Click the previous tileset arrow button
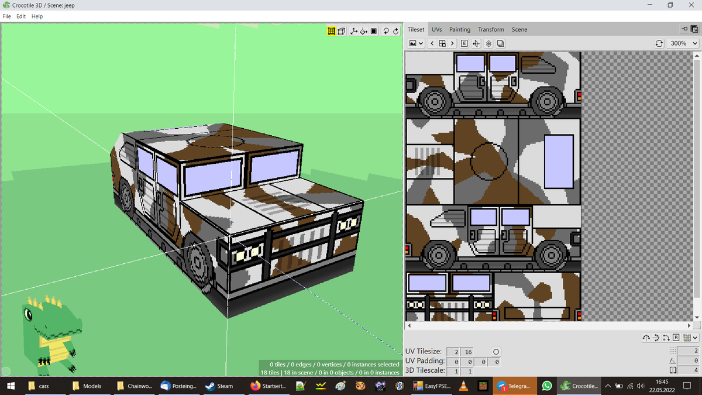This screenshot has height=395, width=702. click(432, 43)
